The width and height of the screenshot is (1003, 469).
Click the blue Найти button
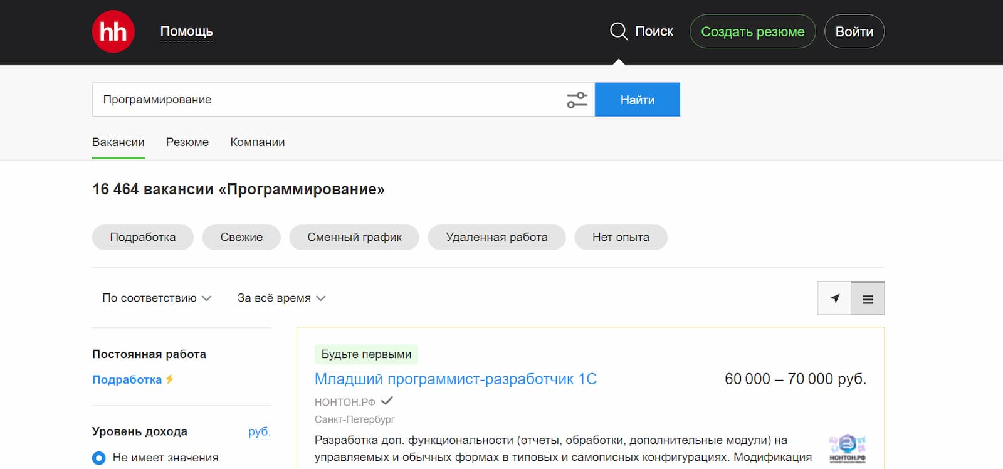638,100
